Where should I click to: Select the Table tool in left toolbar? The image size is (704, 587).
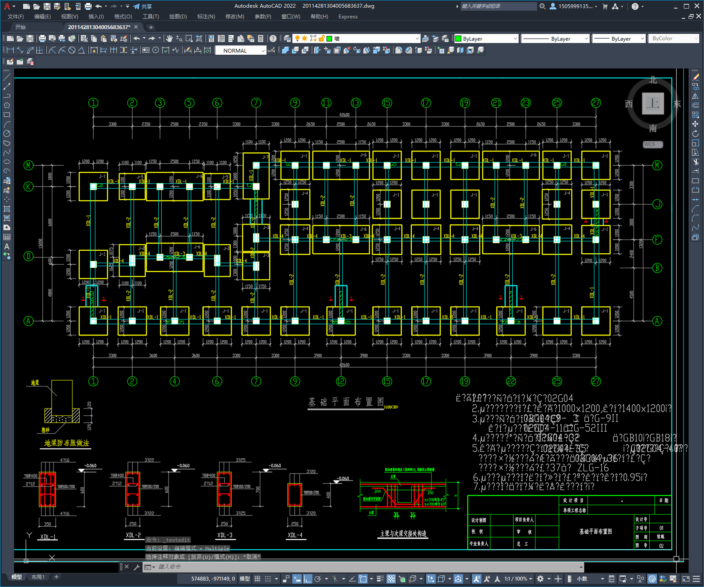(x=7, y=237)
